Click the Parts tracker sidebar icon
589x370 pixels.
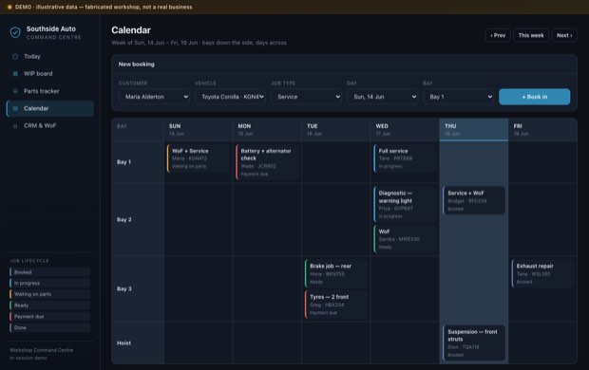pos(15,91)
